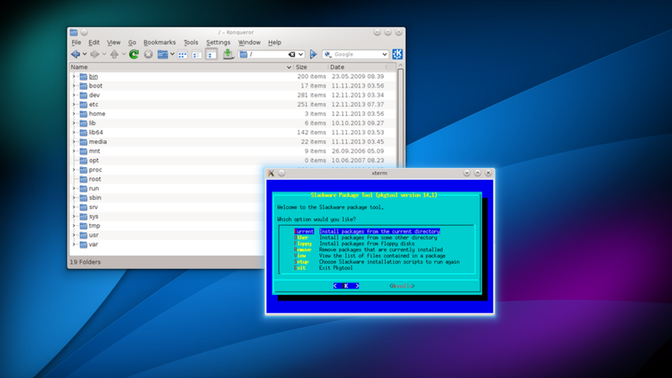Screen dimensions: 672x378
Task: Open the location history dropdown arrow
Action: pos(301,54)
